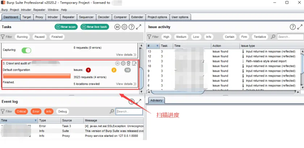This screenshot has width=304, height=148.
Task: Toggle the Certain confidence filter
Action: tap(230, 37)
